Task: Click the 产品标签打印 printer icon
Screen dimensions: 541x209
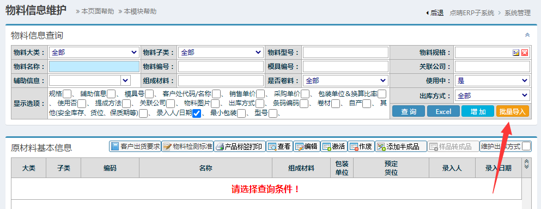Action: coord(239,147)
